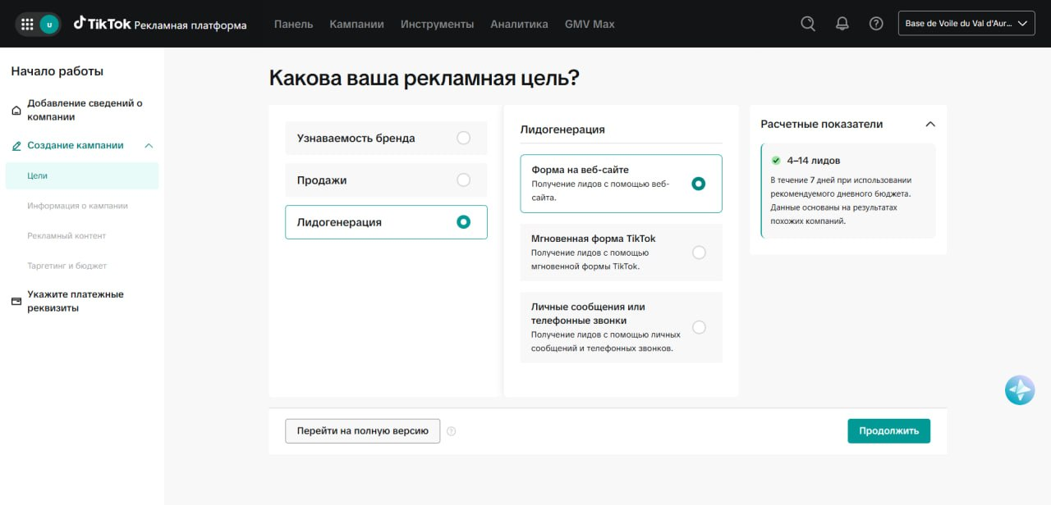Click the Лидогенерация heading in options panel
Screen dimensions: 1051x505
click(x=562, y=129)
